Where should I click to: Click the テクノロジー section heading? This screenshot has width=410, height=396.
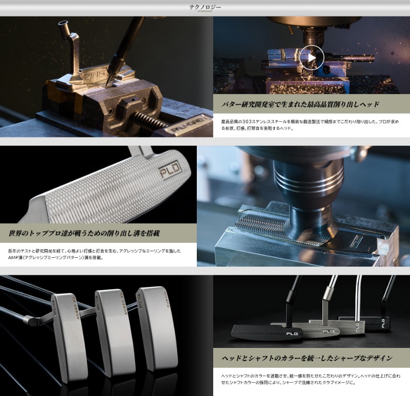tap(205, 7)
